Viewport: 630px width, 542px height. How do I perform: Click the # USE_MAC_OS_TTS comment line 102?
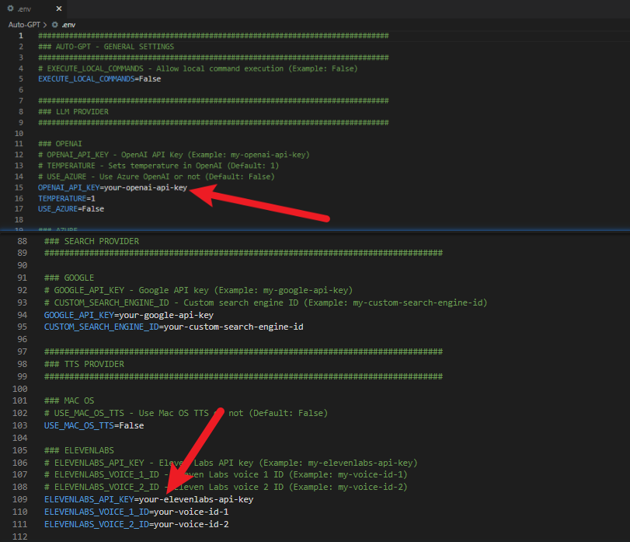(x=186, y=414)
